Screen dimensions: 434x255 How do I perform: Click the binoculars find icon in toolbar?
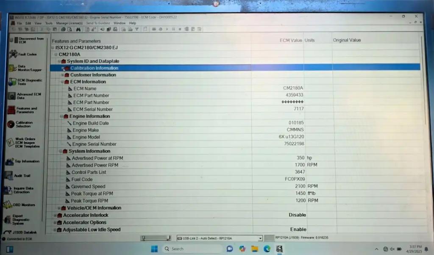point(78,29)
